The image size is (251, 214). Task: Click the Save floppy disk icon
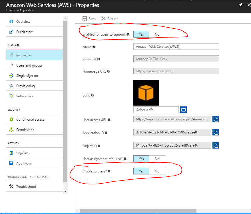tap(85, 19)
